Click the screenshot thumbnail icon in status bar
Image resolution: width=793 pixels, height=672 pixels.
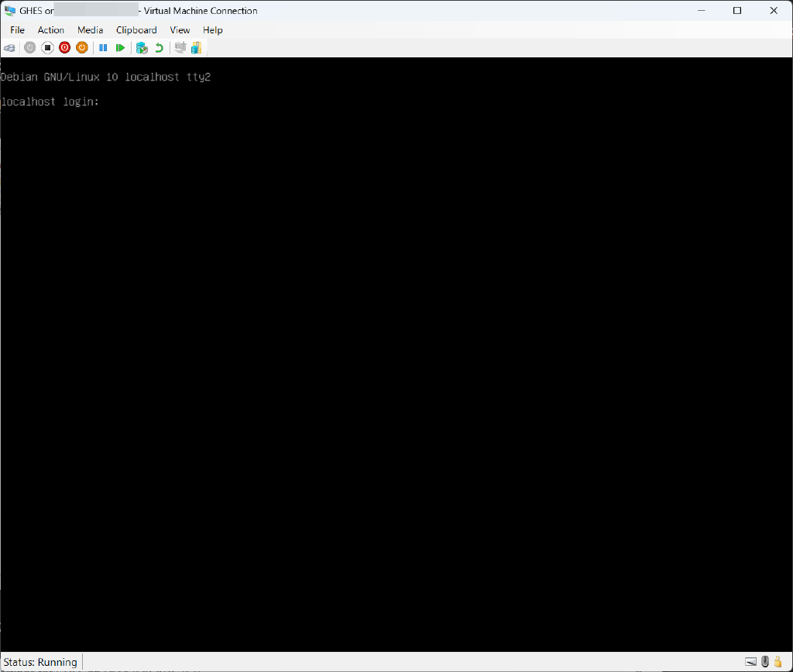pos(750,661)
